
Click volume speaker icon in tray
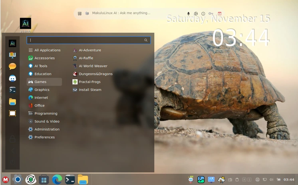click(x=271, y=179)
